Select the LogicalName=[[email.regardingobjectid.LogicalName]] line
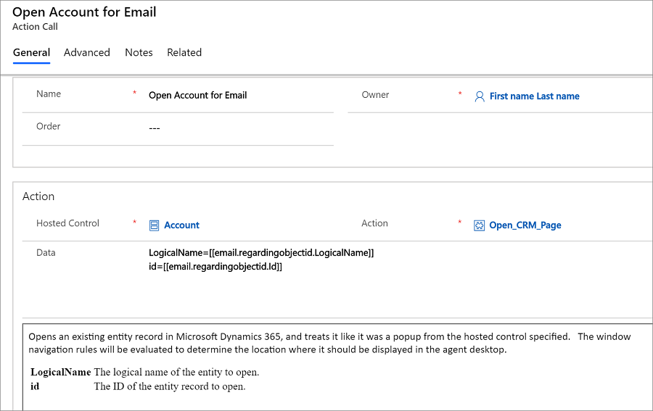Image resolution: width=653 pixels, height=411 pixels. (x=261, y=252)
